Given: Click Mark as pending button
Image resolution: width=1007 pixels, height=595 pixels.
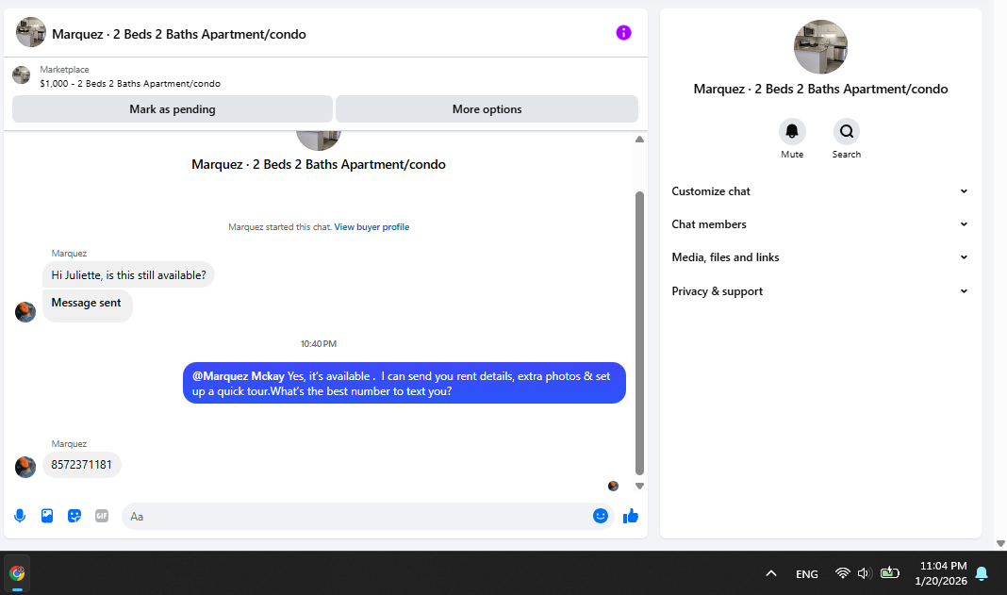Looking at the screenshot, I should [173, 109].
